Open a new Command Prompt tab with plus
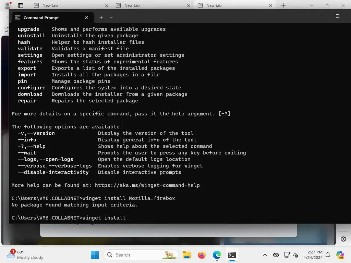This screenshot has width=351, height=263. pyautogui.click(x=101, y=17)
